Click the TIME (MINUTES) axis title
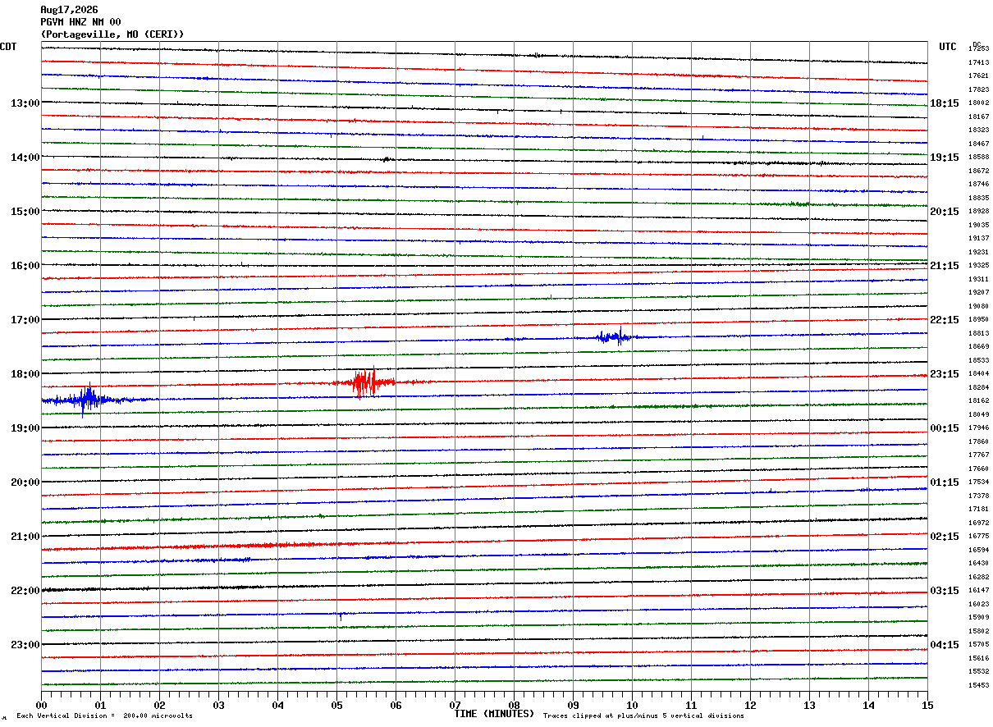This screenshot has height=727, width=993. [494, 714]
